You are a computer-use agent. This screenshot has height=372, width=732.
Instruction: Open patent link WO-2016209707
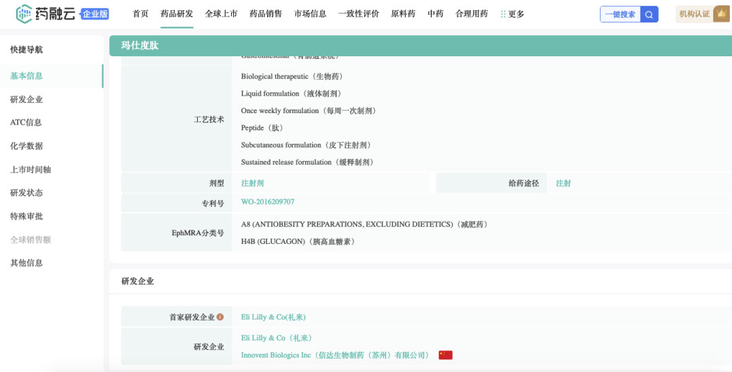point(268,202)
